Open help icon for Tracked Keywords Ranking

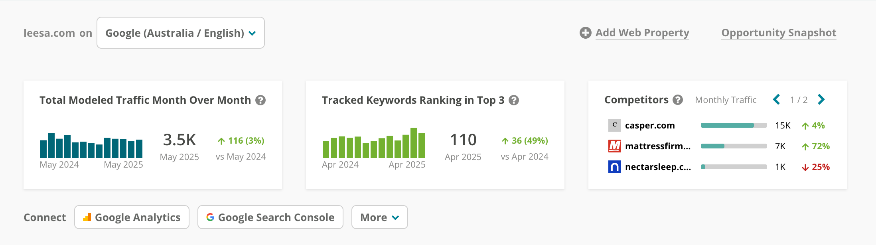click(514, 100)
